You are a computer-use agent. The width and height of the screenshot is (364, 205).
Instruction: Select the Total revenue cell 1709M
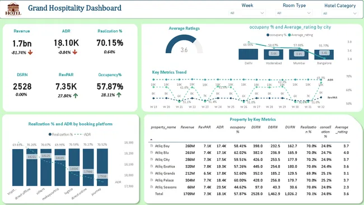[x=189, y=194]
